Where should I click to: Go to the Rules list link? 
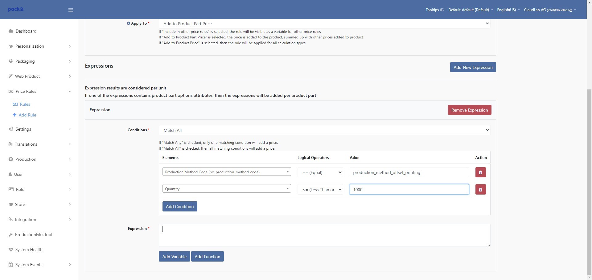point(25,104)
